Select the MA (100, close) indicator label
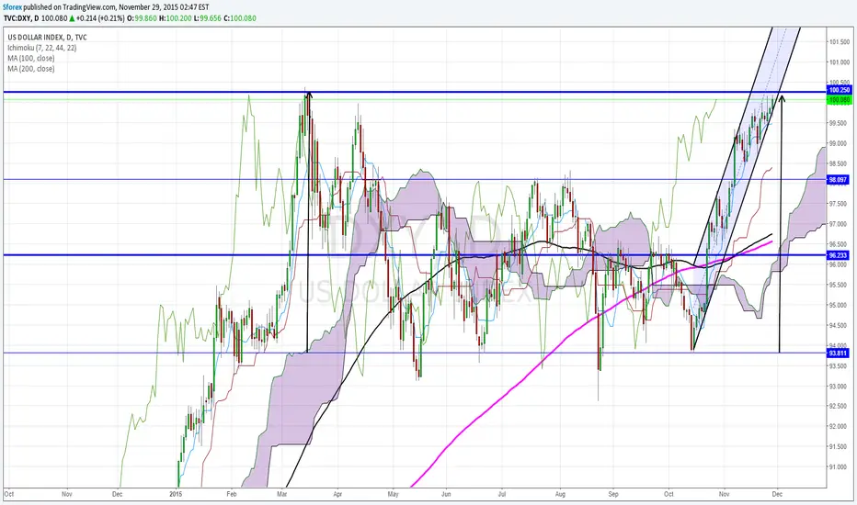The height and width of the screenshot is (505, 857). (31, 58)
